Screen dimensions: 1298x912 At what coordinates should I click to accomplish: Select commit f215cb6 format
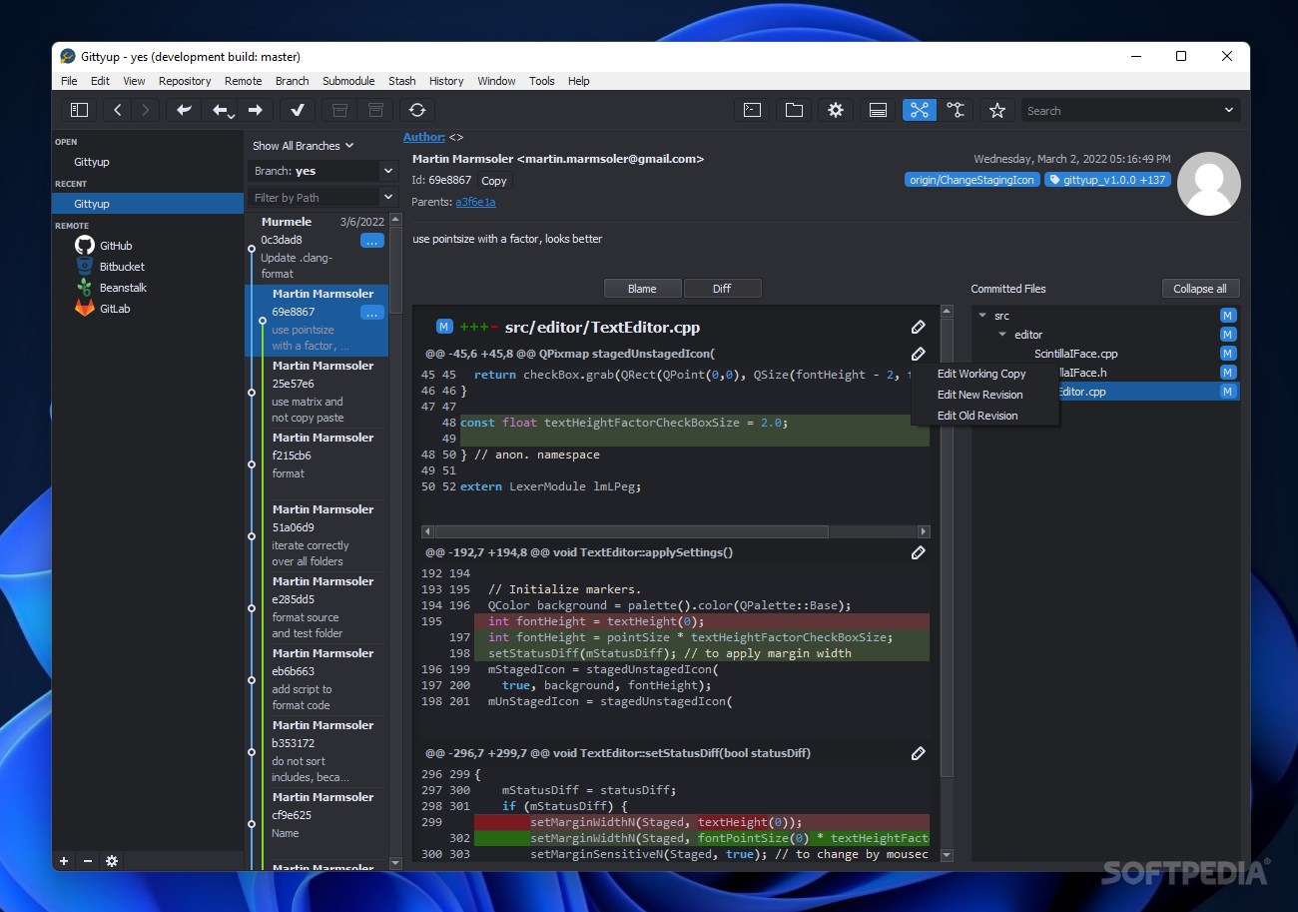pyautogui.click(x=316, y=464)
